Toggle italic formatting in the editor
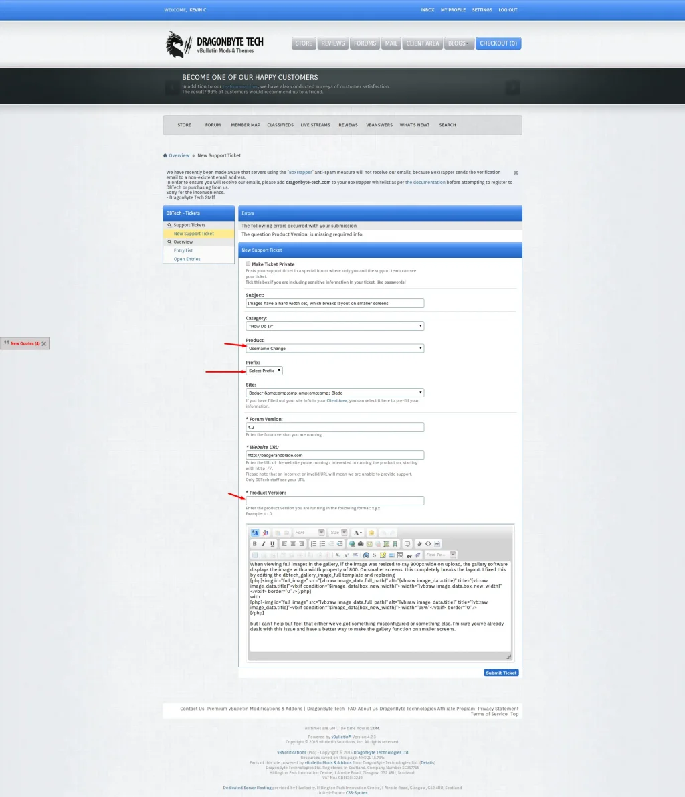Screen dimensions: 685x797 pos(263,544)
